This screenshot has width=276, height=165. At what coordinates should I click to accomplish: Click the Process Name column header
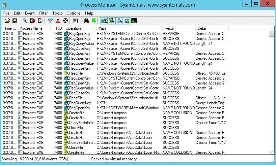click(x=35, y=28)
